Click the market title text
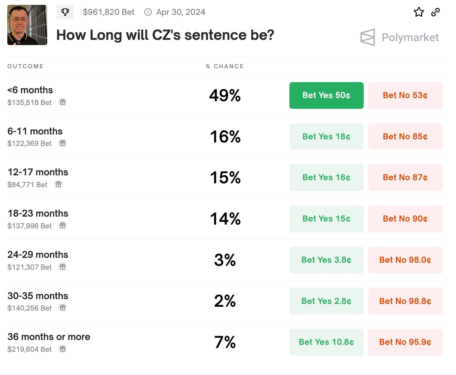This screenshot has height=375, width=456. 166,35
